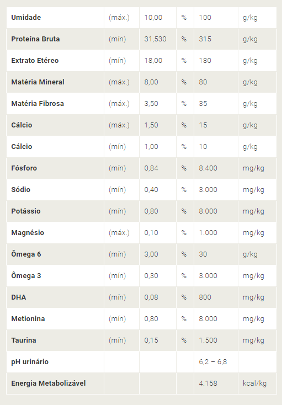The width and height of the screenshot is (282, 405).
Task: Select the Fósforo row label
Action: click(24, 168)
